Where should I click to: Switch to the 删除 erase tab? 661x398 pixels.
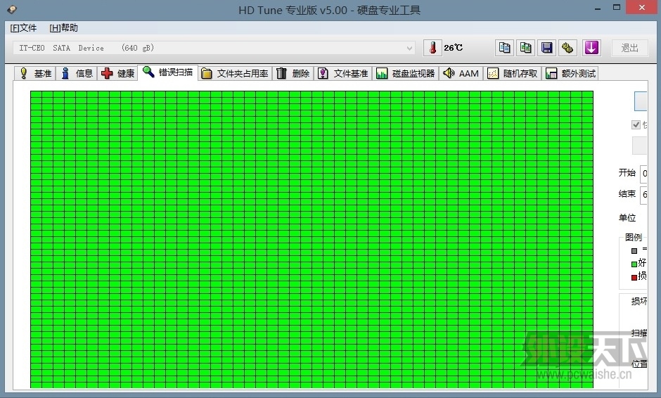(293, 73)
